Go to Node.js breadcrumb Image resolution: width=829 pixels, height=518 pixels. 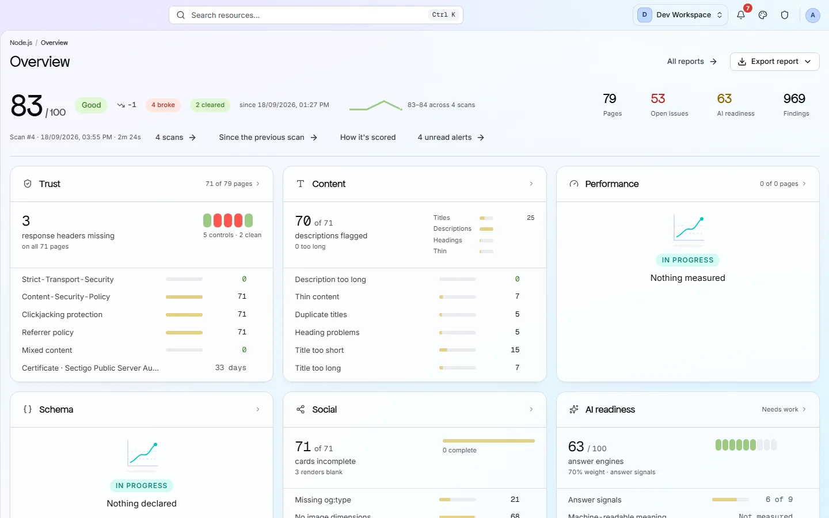tap(21, 43)
